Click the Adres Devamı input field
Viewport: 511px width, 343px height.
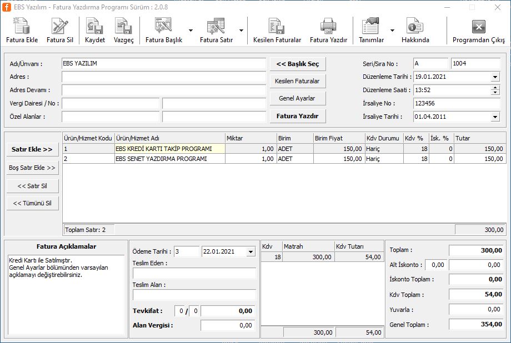point(164,90)
